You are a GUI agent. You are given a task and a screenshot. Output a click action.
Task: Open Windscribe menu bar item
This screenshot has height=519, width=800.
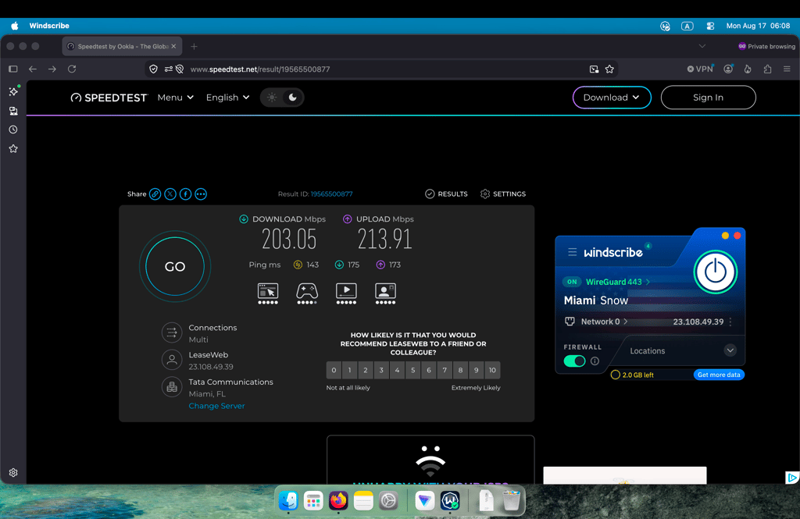(x=49, y=26)
